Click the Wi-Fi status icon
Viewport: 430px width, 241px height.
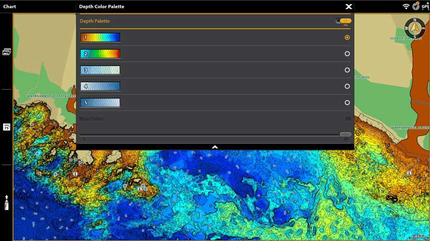coord(406,6)
